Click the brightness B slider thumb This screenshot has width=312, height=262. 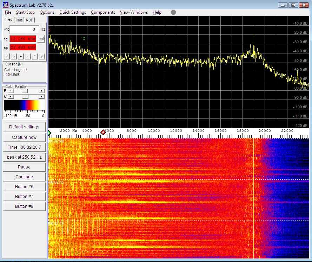(x=25, y=91)
